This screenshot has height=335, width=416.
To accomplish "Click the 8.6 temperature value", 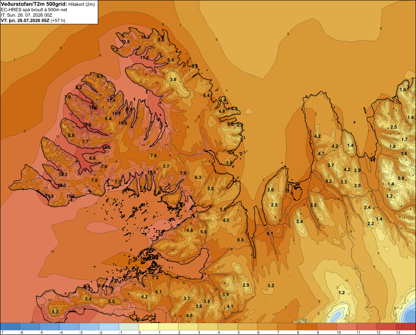I will [x=92, y=158].
